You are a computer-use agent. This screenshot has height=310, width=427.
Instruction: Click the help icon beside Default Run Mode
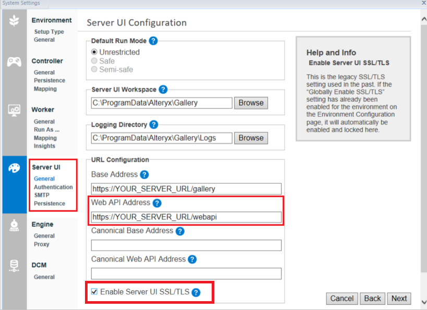click(x=154, y=41)
